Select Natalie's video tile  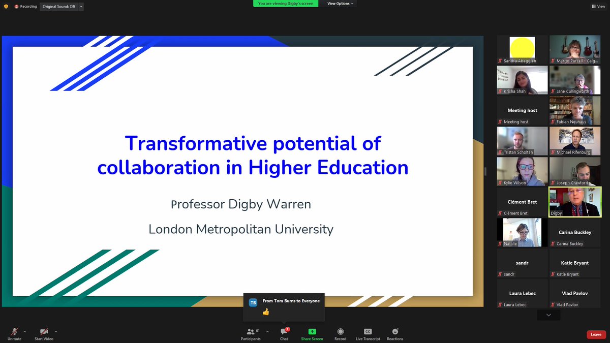tap(522, 233)
